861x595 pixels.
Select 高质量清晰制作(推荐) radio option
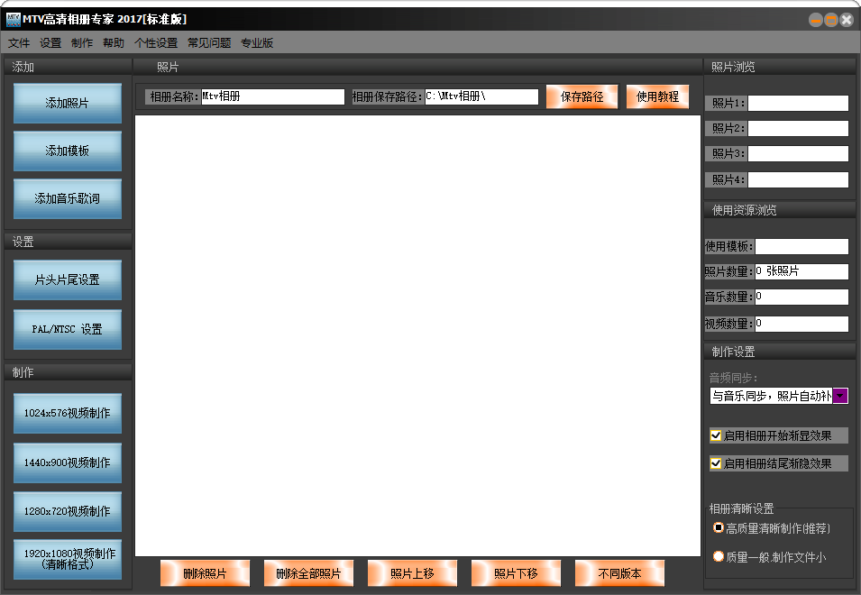click(x=719, y=528)
